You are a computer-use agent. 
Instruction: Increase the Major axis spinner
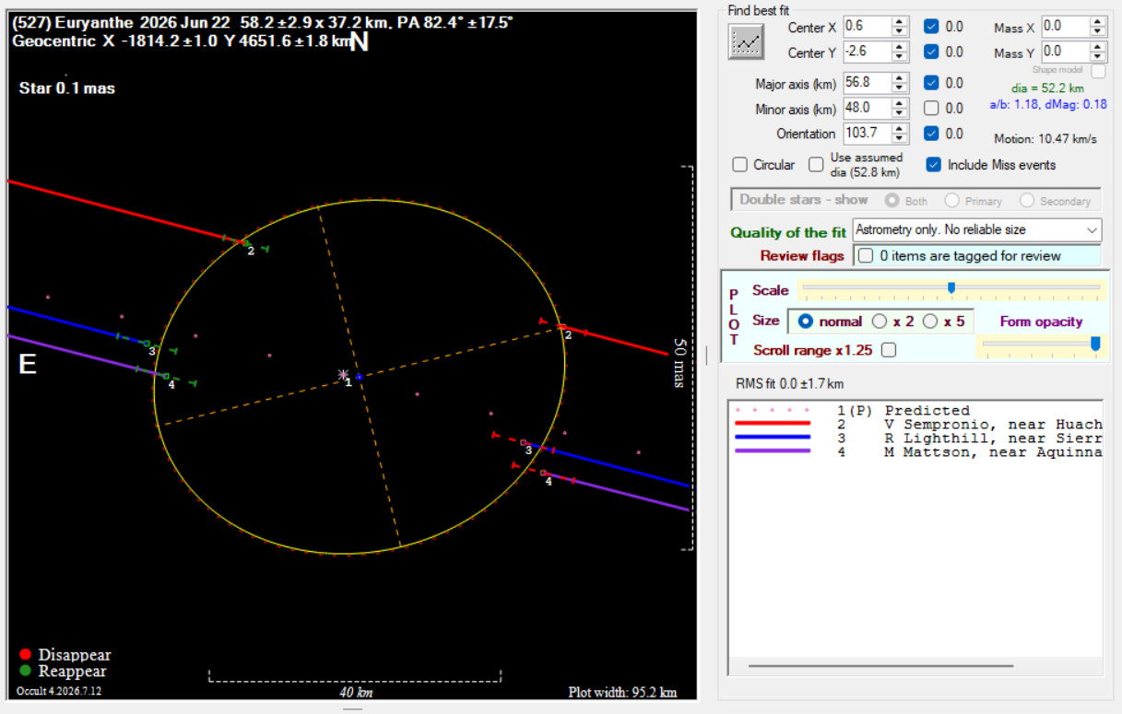(x=900, y=77)
